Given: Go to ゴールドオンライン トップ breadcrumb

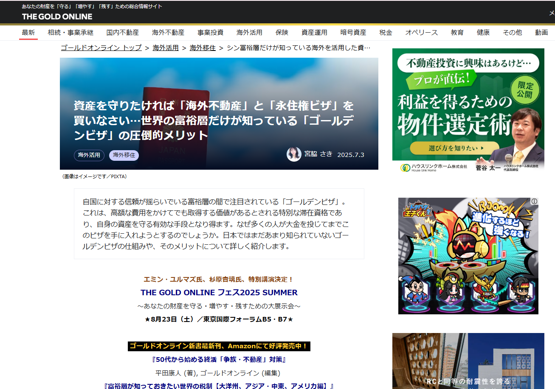Looking at the screenshot, I should [x=101, y=48].
